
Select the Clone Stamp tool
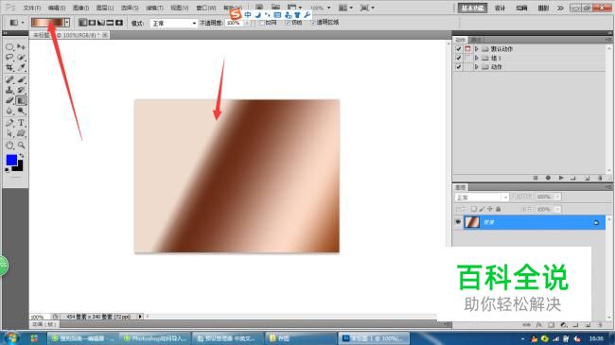(9, 90)
